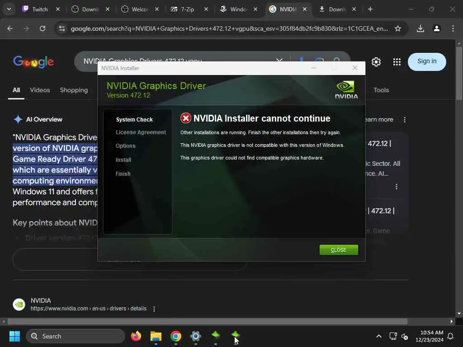Open the Chrome three-dot menu
The width and height of the screenshot is (463, 347).
(x=453, y=28)
